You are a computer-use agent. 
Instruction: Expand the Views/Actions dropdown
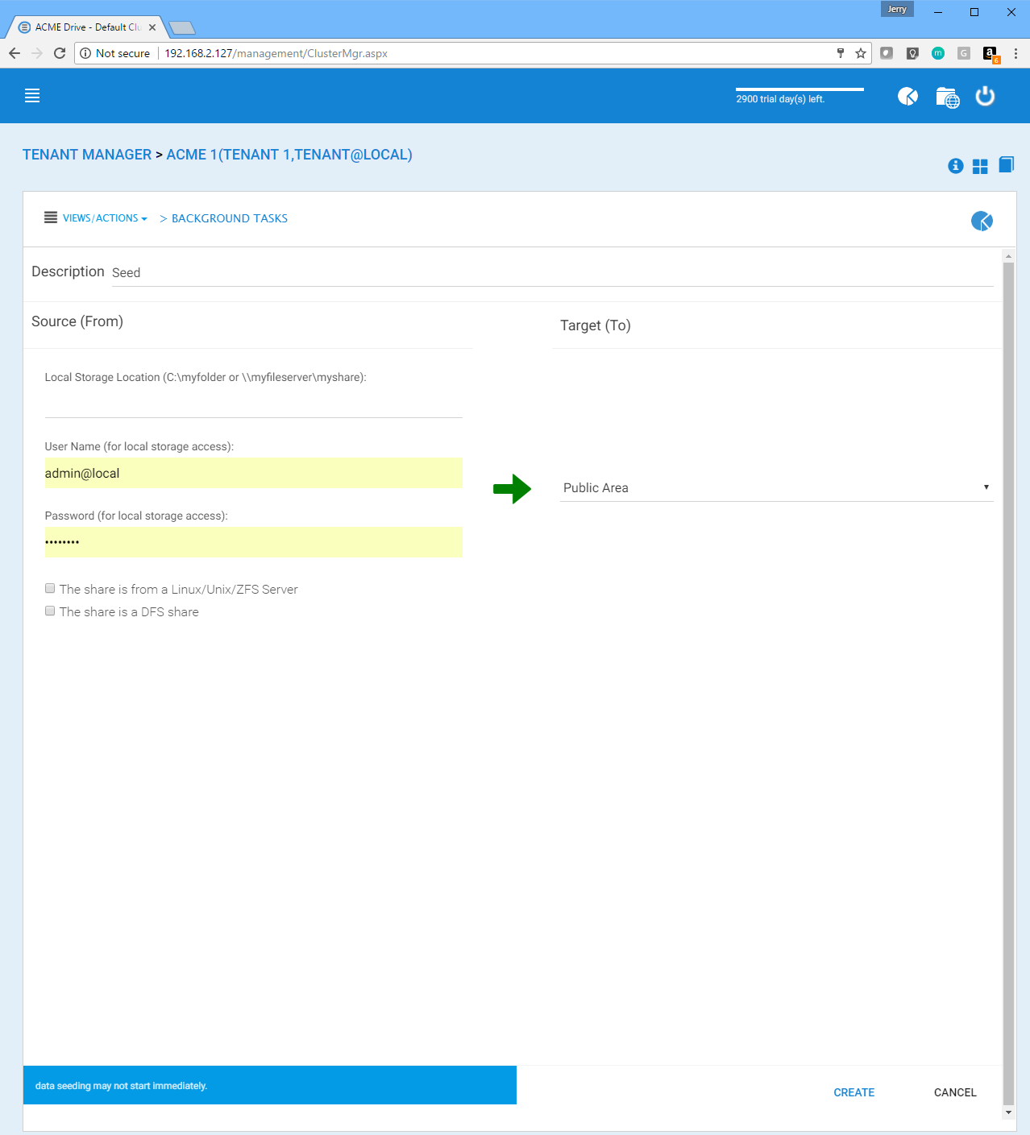105,218
